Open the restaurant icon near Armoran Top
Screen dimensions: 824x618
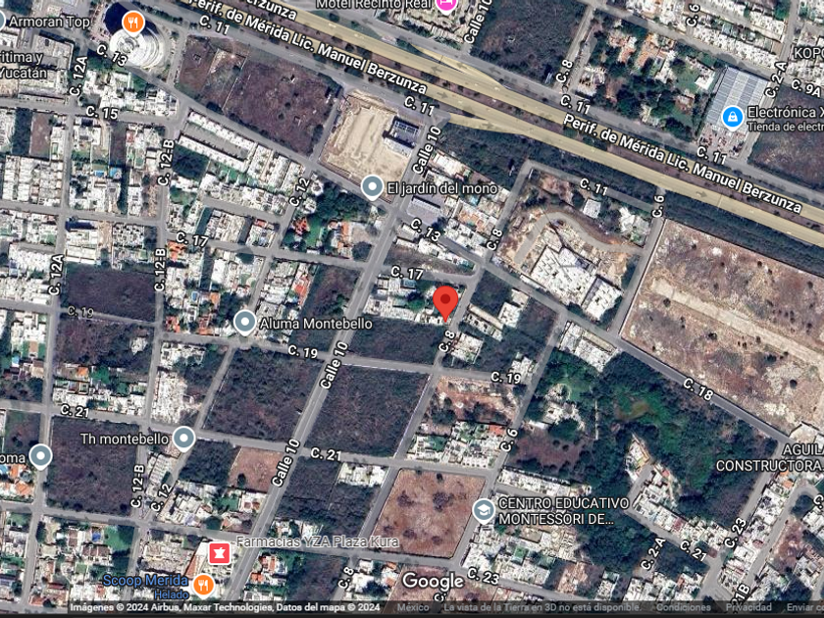[133, 23]
